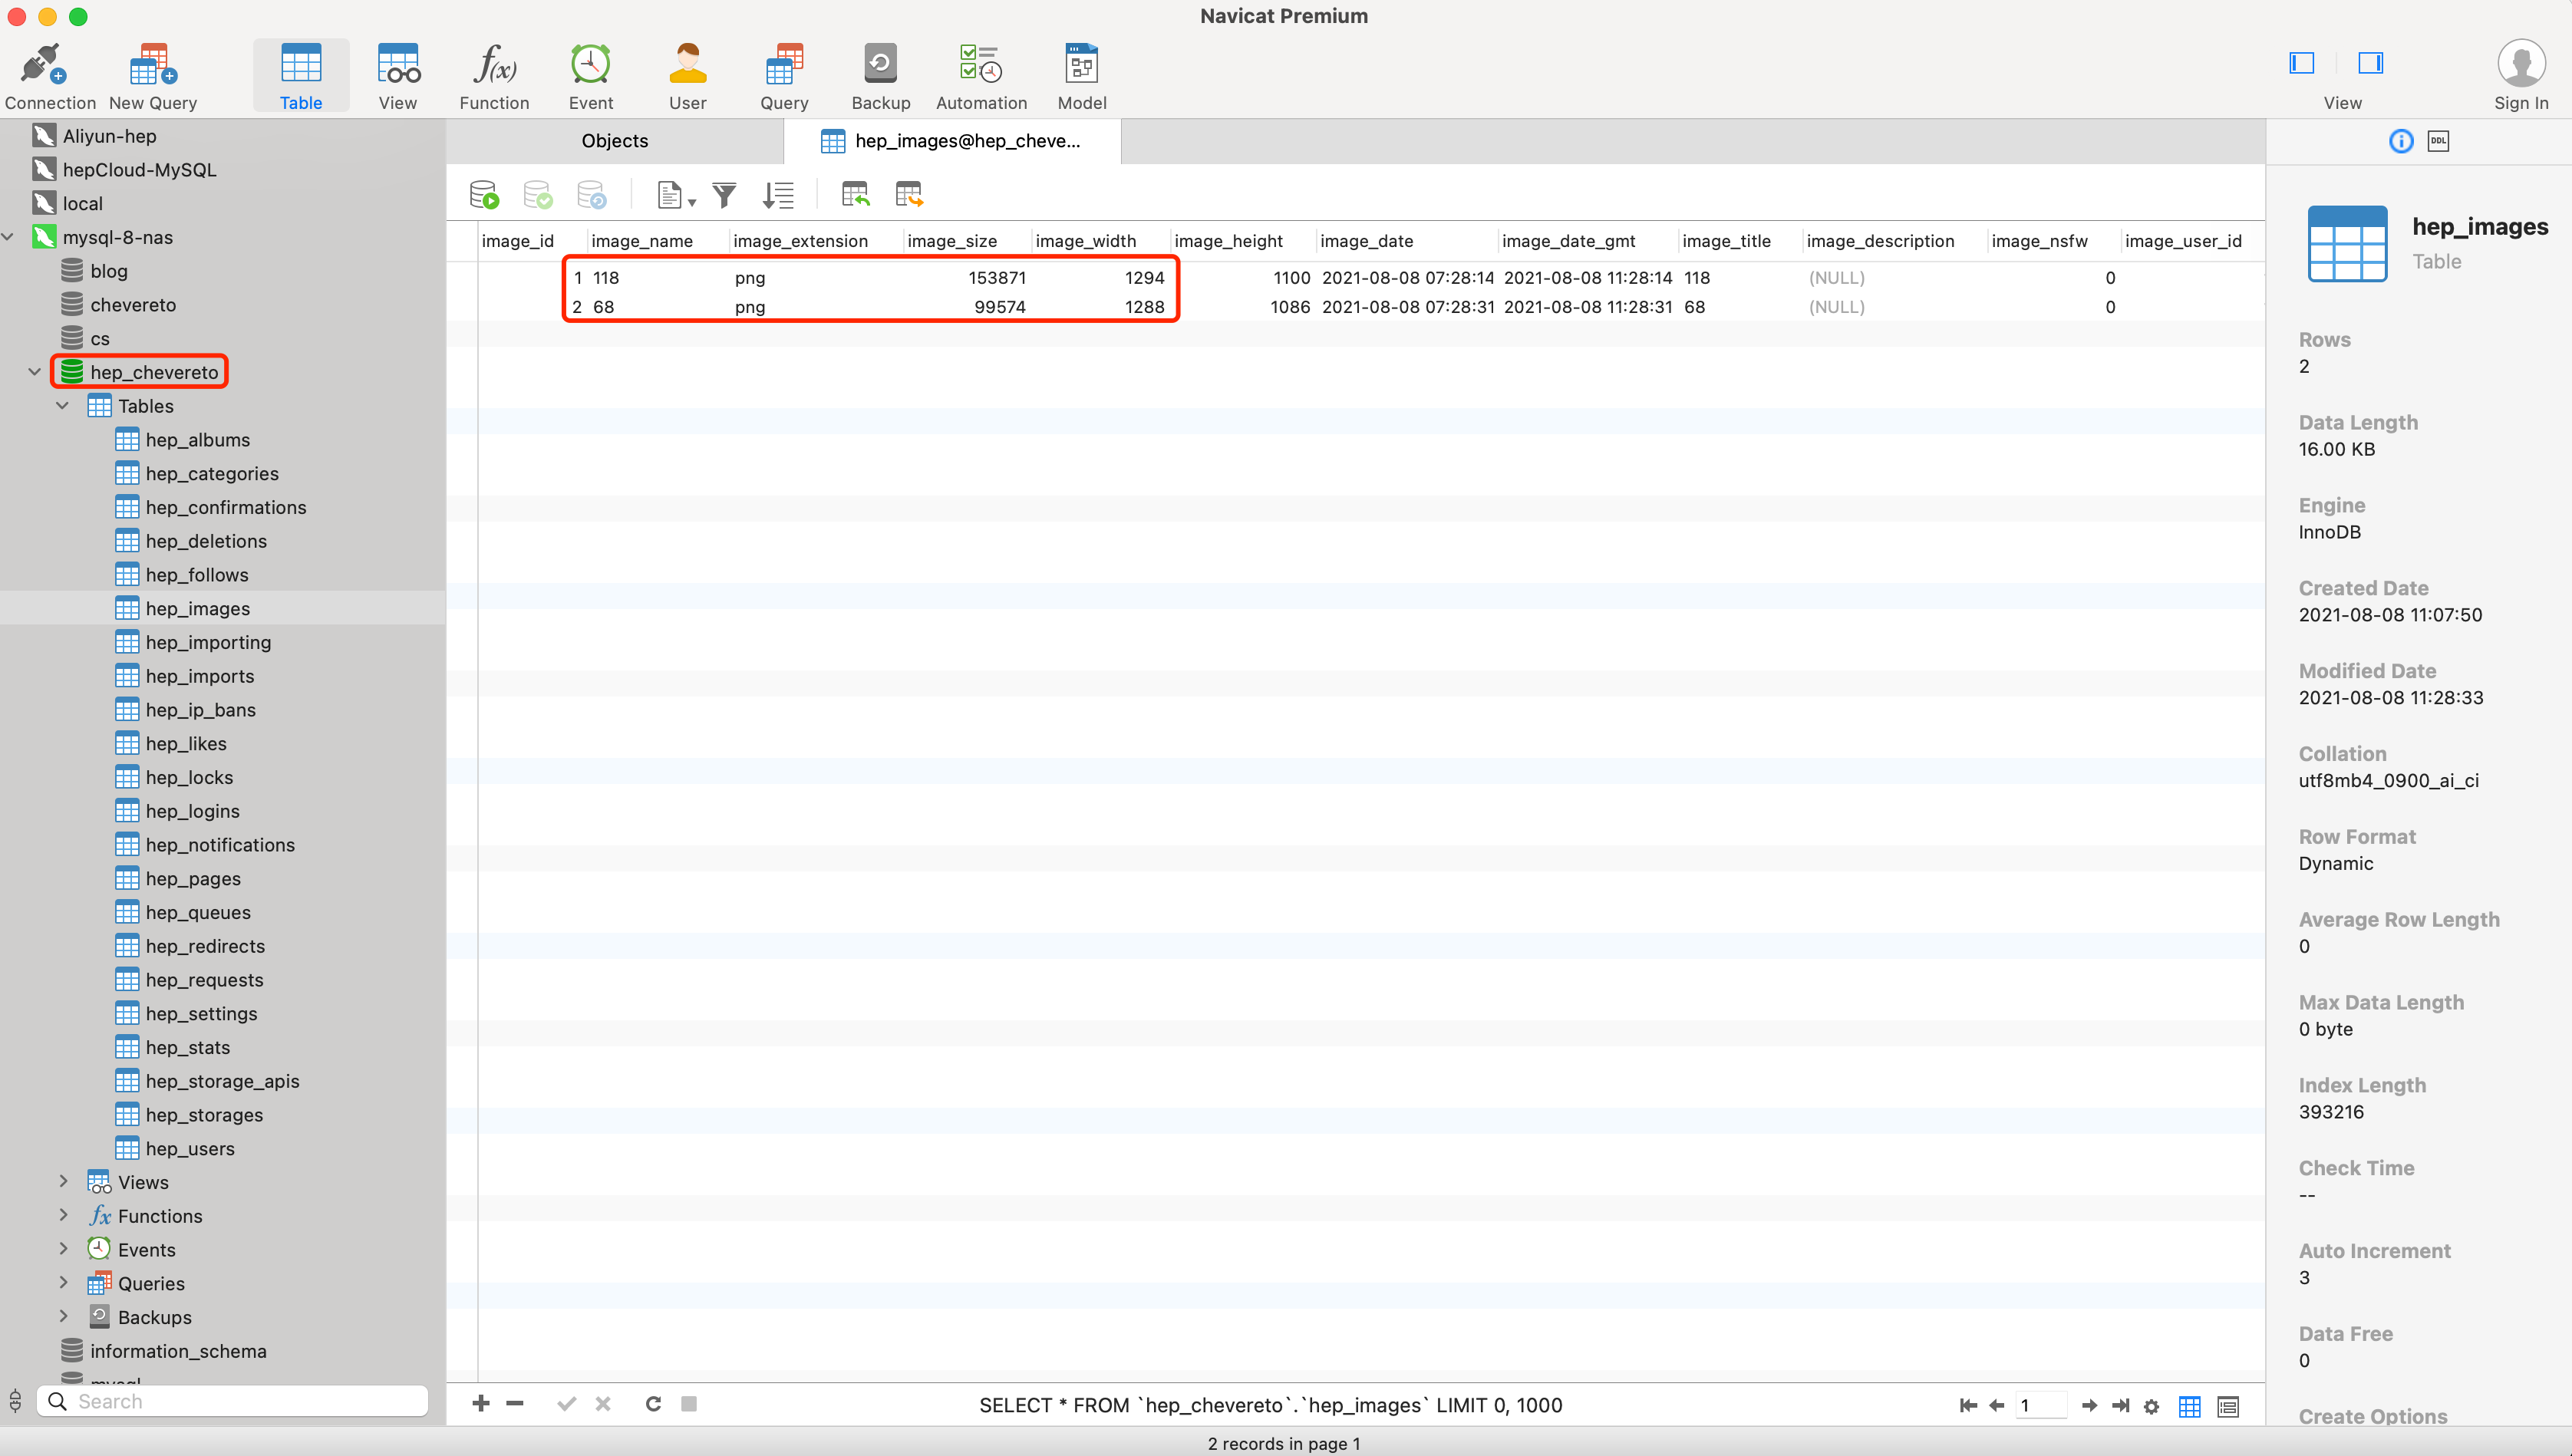The height and width of the screenshot is (1456, 2572).
Task: Click the refresh icon in bottom bar
Action: (653, 1404)
